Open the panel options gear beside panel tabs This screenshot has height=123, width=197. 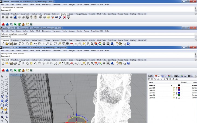(195, 76)
